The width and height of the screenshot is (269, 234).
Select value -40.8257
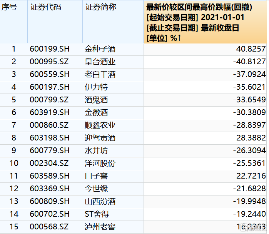click(x=249, y=49)
